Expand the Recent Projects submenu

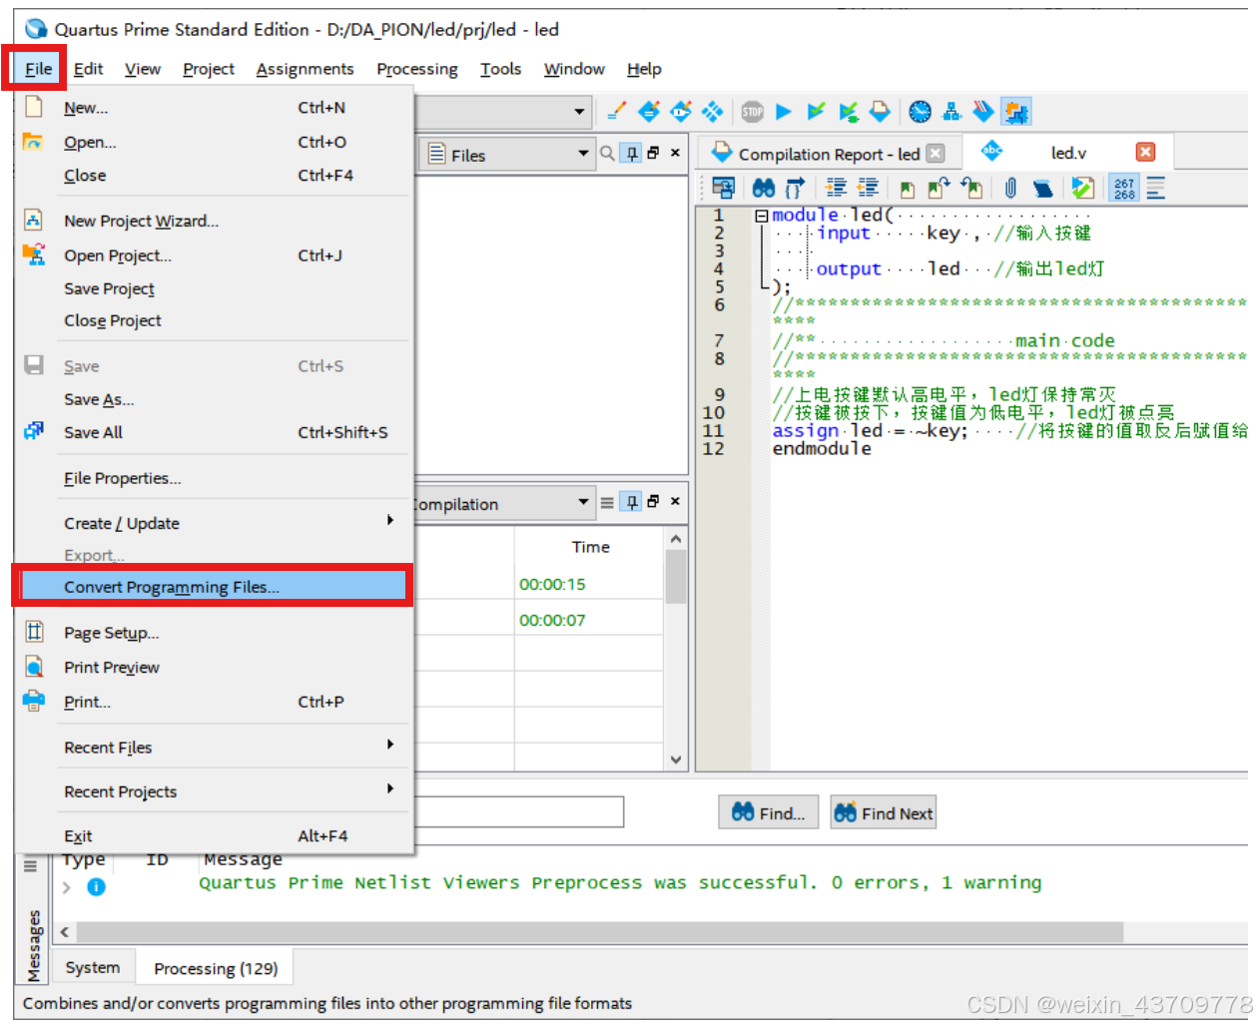tap(390, 788)
